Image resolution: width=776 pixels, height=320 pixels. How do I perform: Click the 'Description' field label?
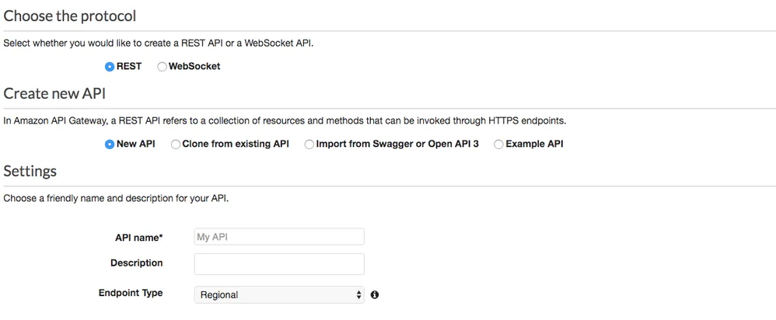(x=137, y=263)
